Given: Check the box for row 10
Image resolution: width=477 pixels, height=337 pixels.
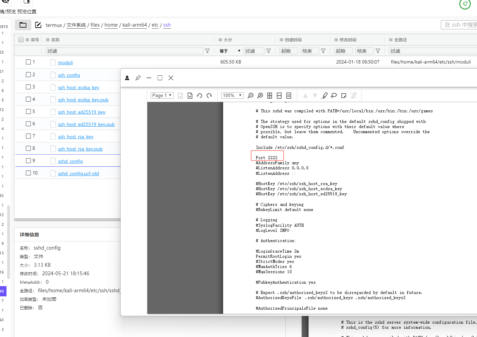Looking at the screenshot, I should tap(28, 173).
